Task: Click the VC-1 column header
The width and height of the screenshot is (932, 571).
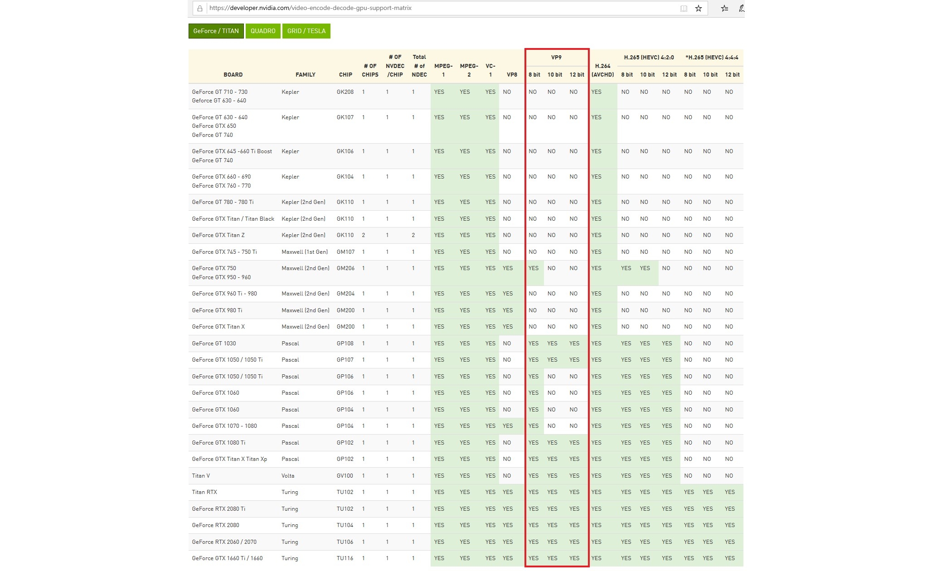Action: [x=490, y=70]
